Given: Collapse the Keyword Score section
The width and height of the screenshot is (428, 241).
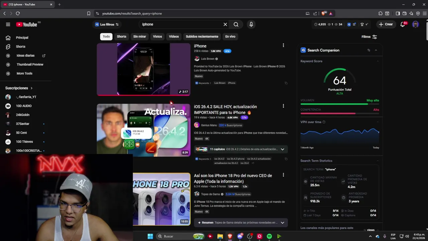Looking at the screenshot, I should (378, 61).
